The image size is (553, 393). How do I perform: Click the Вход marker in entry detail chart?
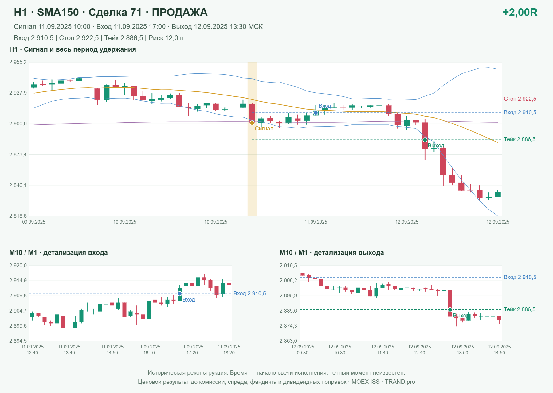[x=180, y=294]
